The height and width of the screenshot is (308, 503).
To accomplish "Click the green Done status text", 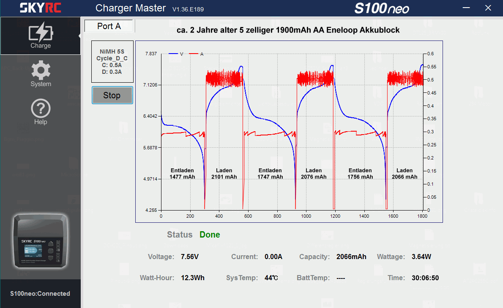I will [210, 235].
